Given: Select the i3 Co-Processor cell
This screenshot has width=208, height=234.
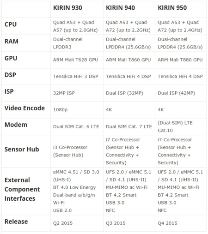Looking at the screenshot, I should [x=70, y=151].
